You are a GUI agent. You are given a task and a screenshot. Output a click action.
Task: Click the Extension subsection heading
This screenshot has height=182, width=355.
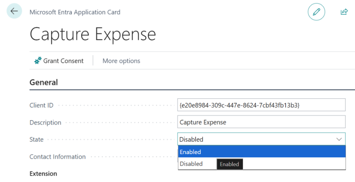pos(43,173)
